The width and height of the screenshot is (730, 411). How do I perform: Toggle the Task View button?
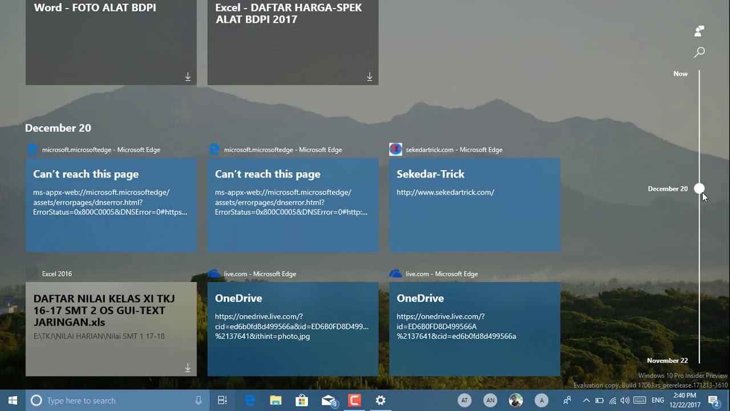point(222,401)
